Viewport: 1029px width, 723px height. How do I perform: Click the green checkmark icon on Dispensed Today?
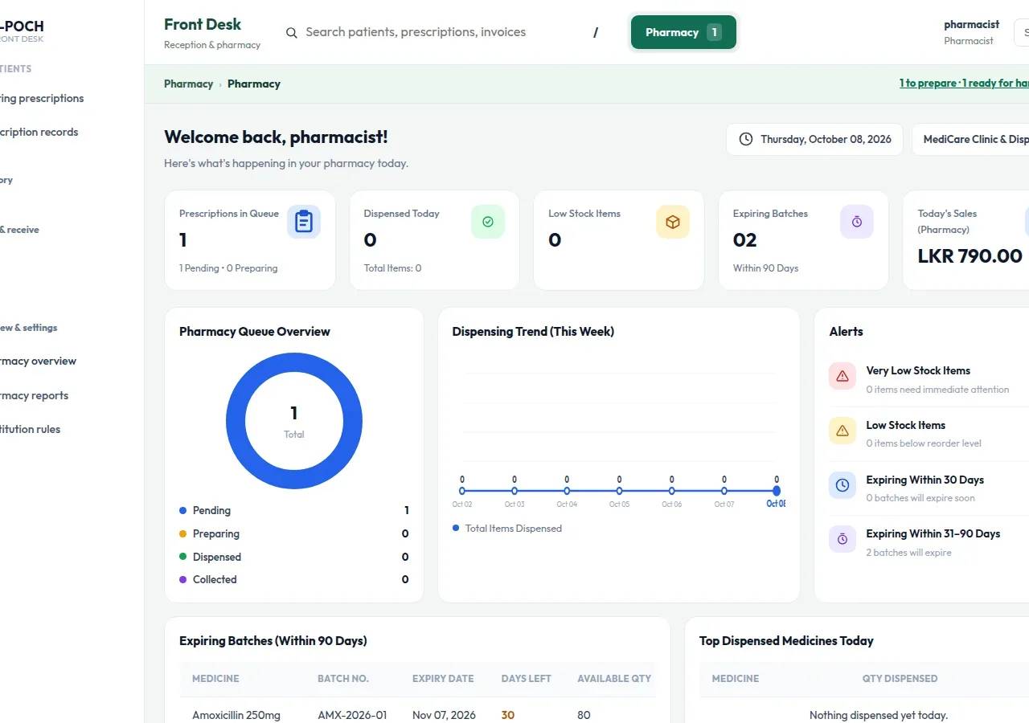pos(488,222)
